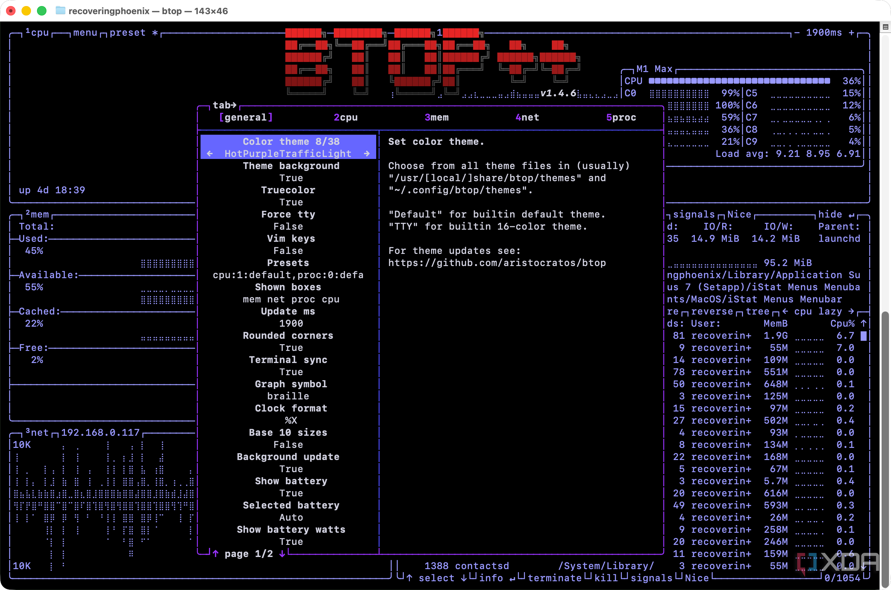
Task: Click the asterisk next to preset
Action: 155,33
